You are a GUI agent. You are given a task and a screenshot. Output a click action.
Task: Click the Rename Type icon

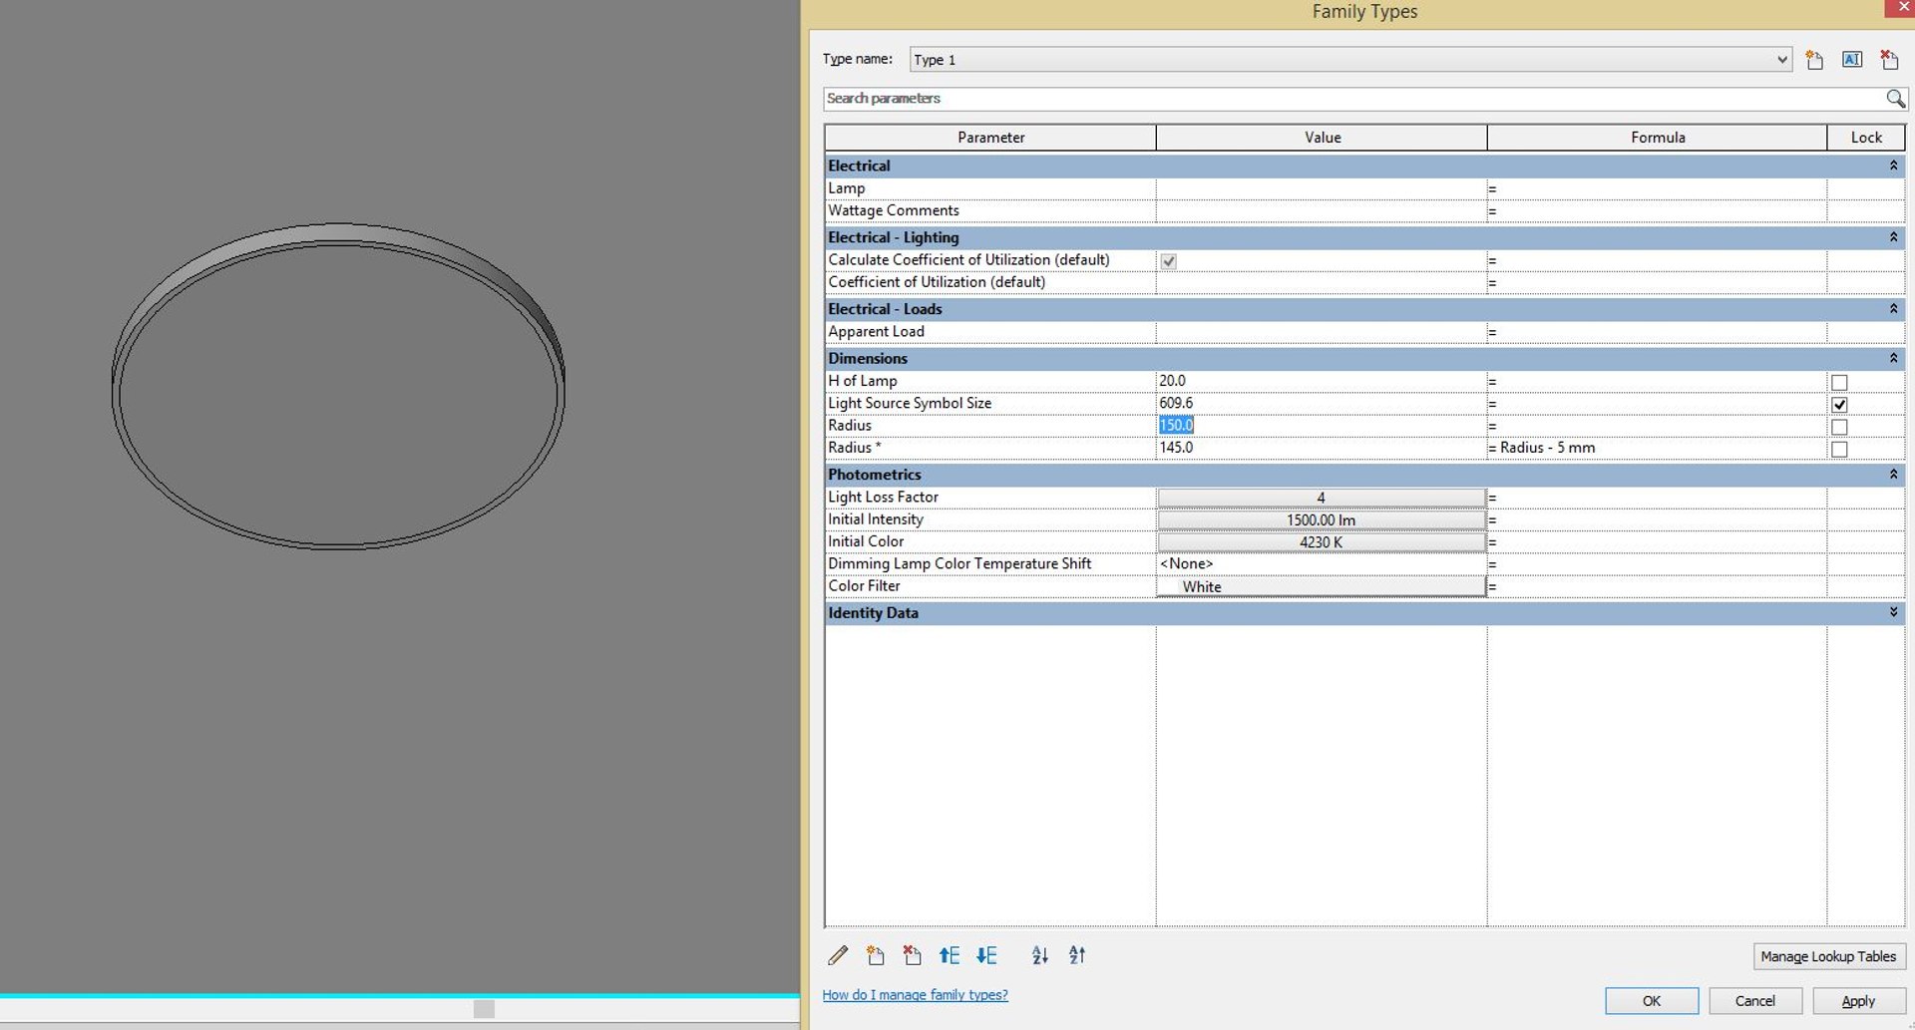(1852, 60)
